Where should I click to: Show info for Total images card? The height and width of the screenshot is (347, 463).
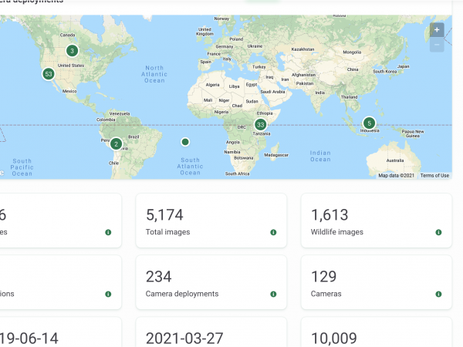tap(273, 233)
